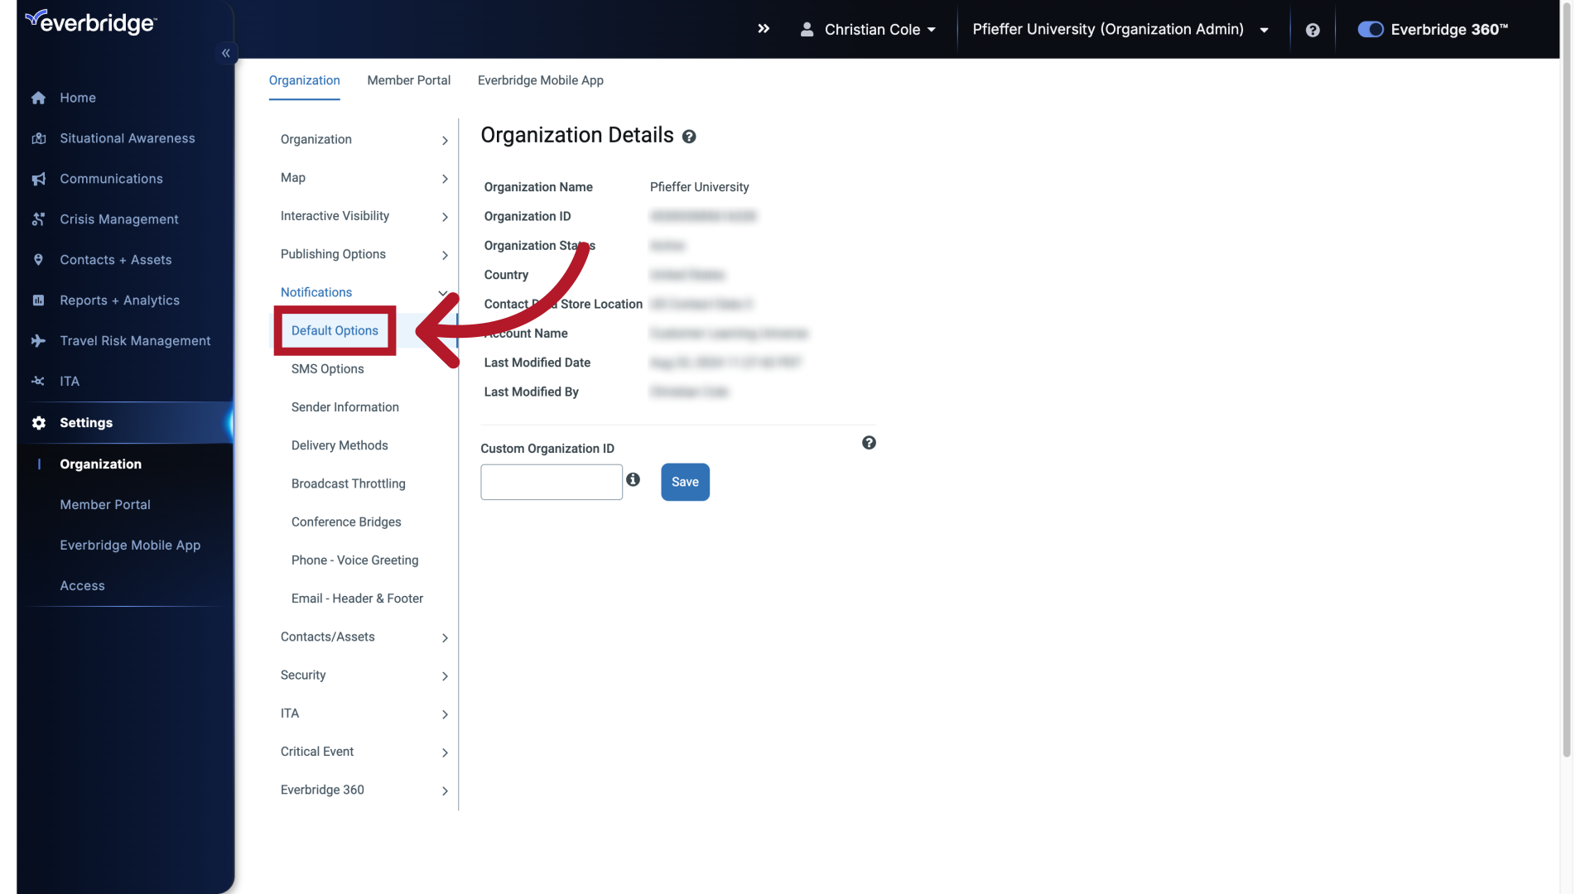Click the Save button

pyautogui.click(x=685, y=482)
